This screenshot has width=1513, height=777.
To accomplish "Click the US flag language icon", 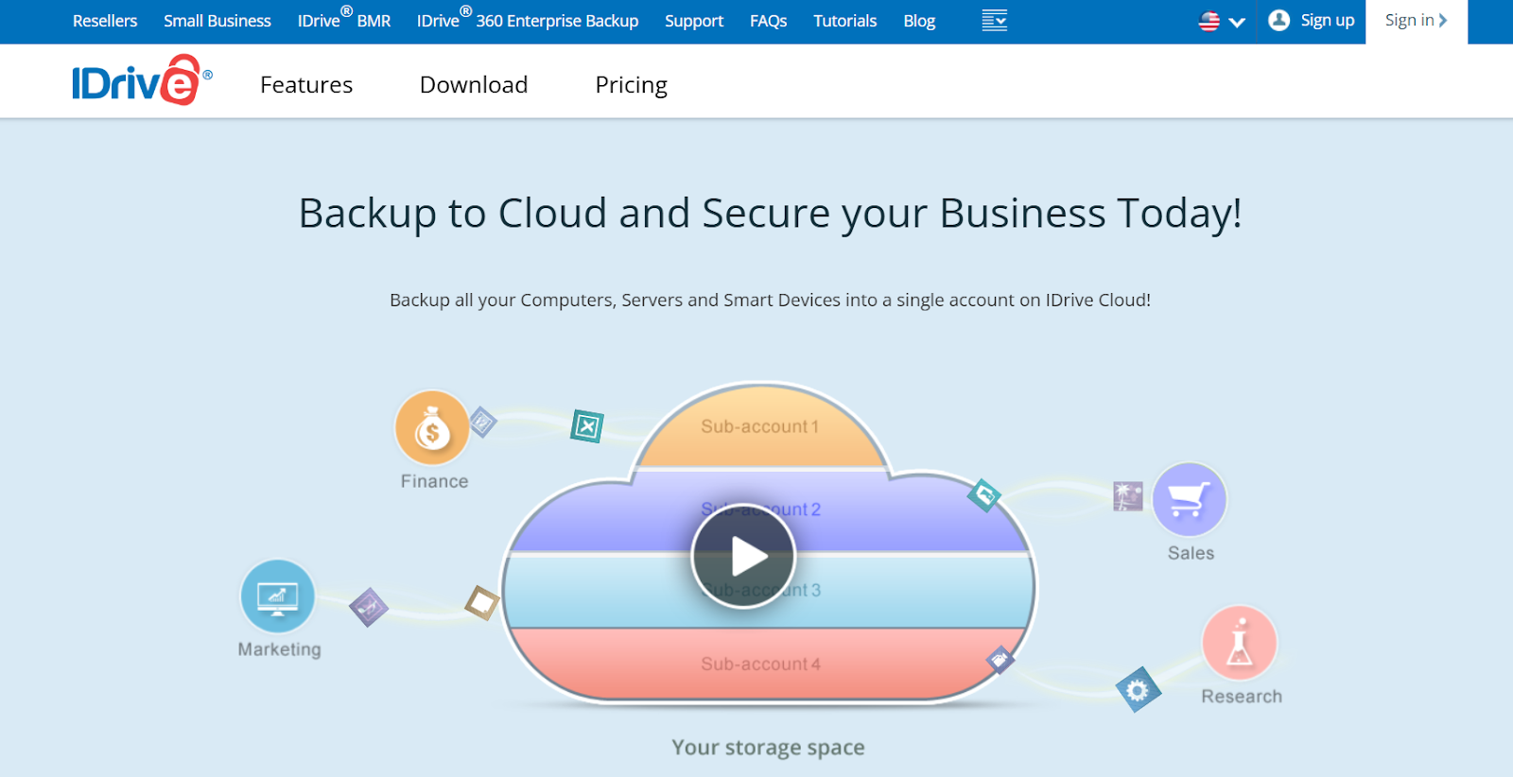I will coord(1209,21).
